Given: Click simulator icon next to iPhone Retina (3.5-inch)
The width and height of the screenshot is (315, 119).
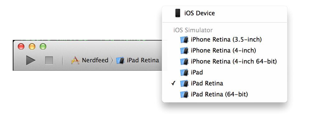Looking at the screenshot, I should click(x=184, y=40).
